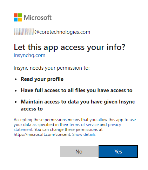Open the privacy statement link
This screenshot has height=170, width=148.
[x=114, y=125]
